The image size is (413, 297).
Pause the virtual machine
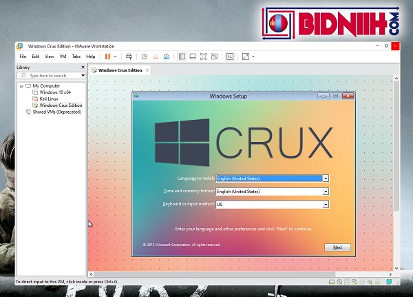[107, 57]
